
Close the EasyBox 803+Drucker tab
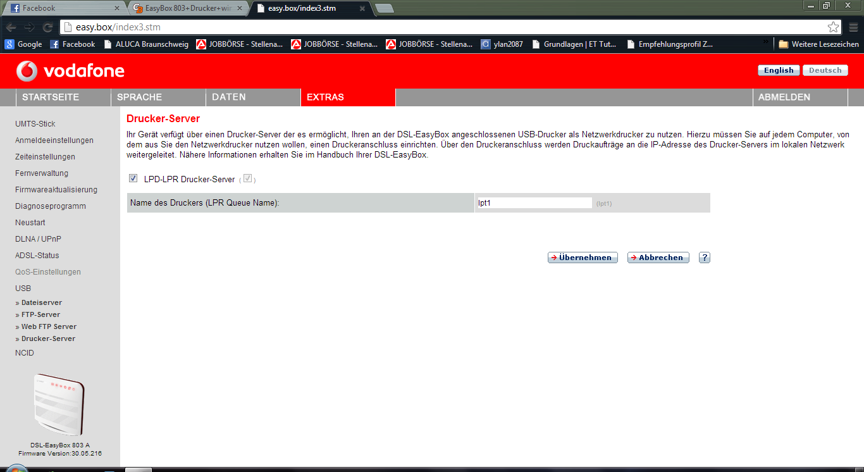click(x=239, y=8)
